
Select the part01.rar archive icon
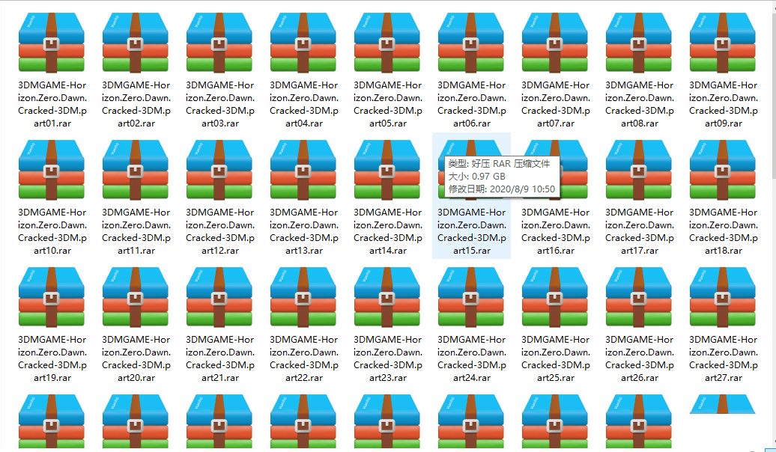click(52, 43)
